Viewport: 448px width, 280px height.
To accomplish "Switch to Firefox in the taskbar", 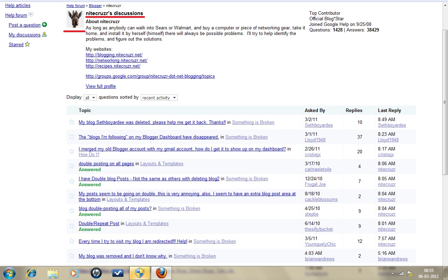I will tap(161, 273).
